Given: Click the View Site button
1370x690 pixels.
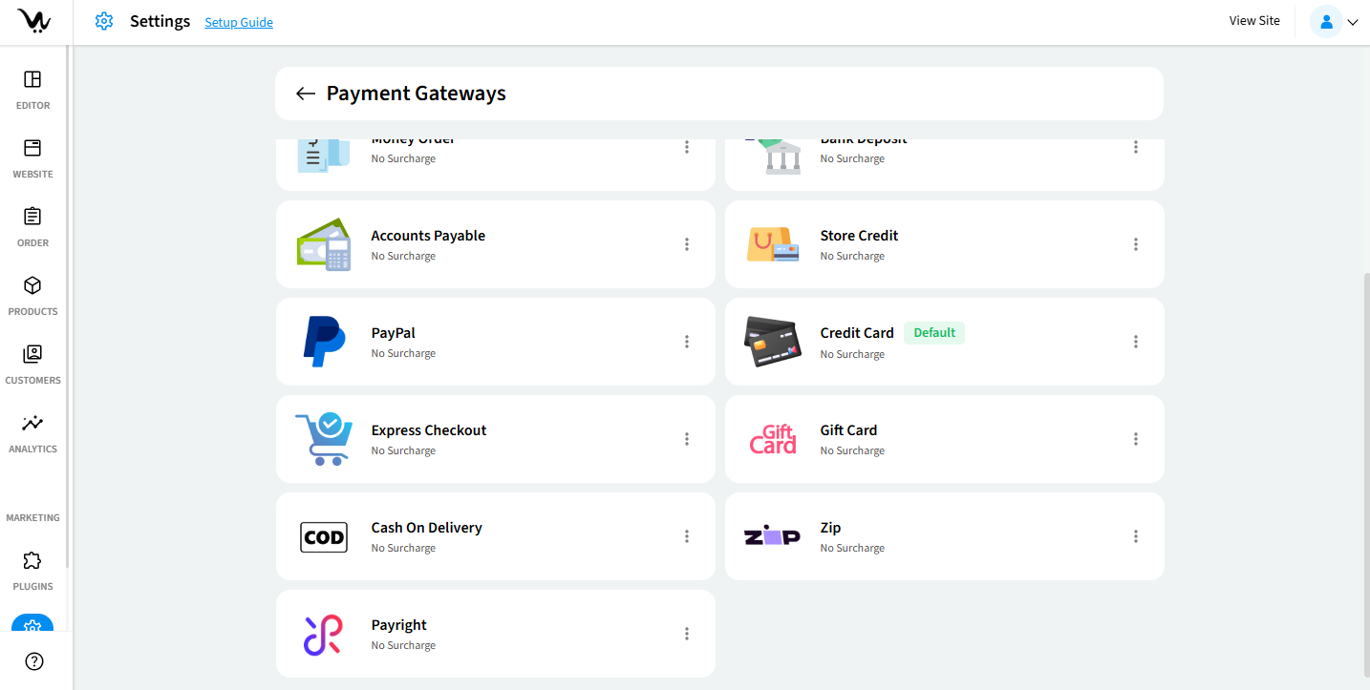Looking at the screenshot, I should click(1254, 21).
